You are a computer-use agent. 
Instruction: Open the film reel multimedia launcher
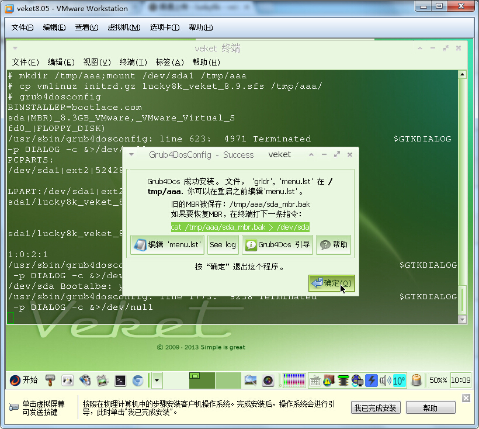[85, 380]
